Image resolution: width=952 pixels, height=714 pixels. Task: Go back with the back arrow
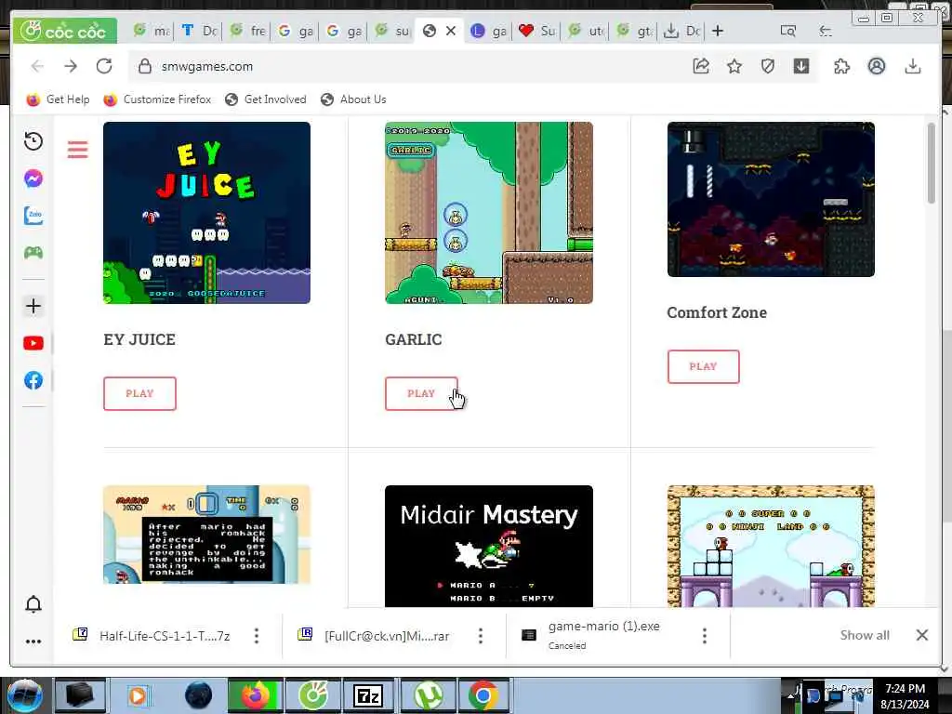point(37,66)
